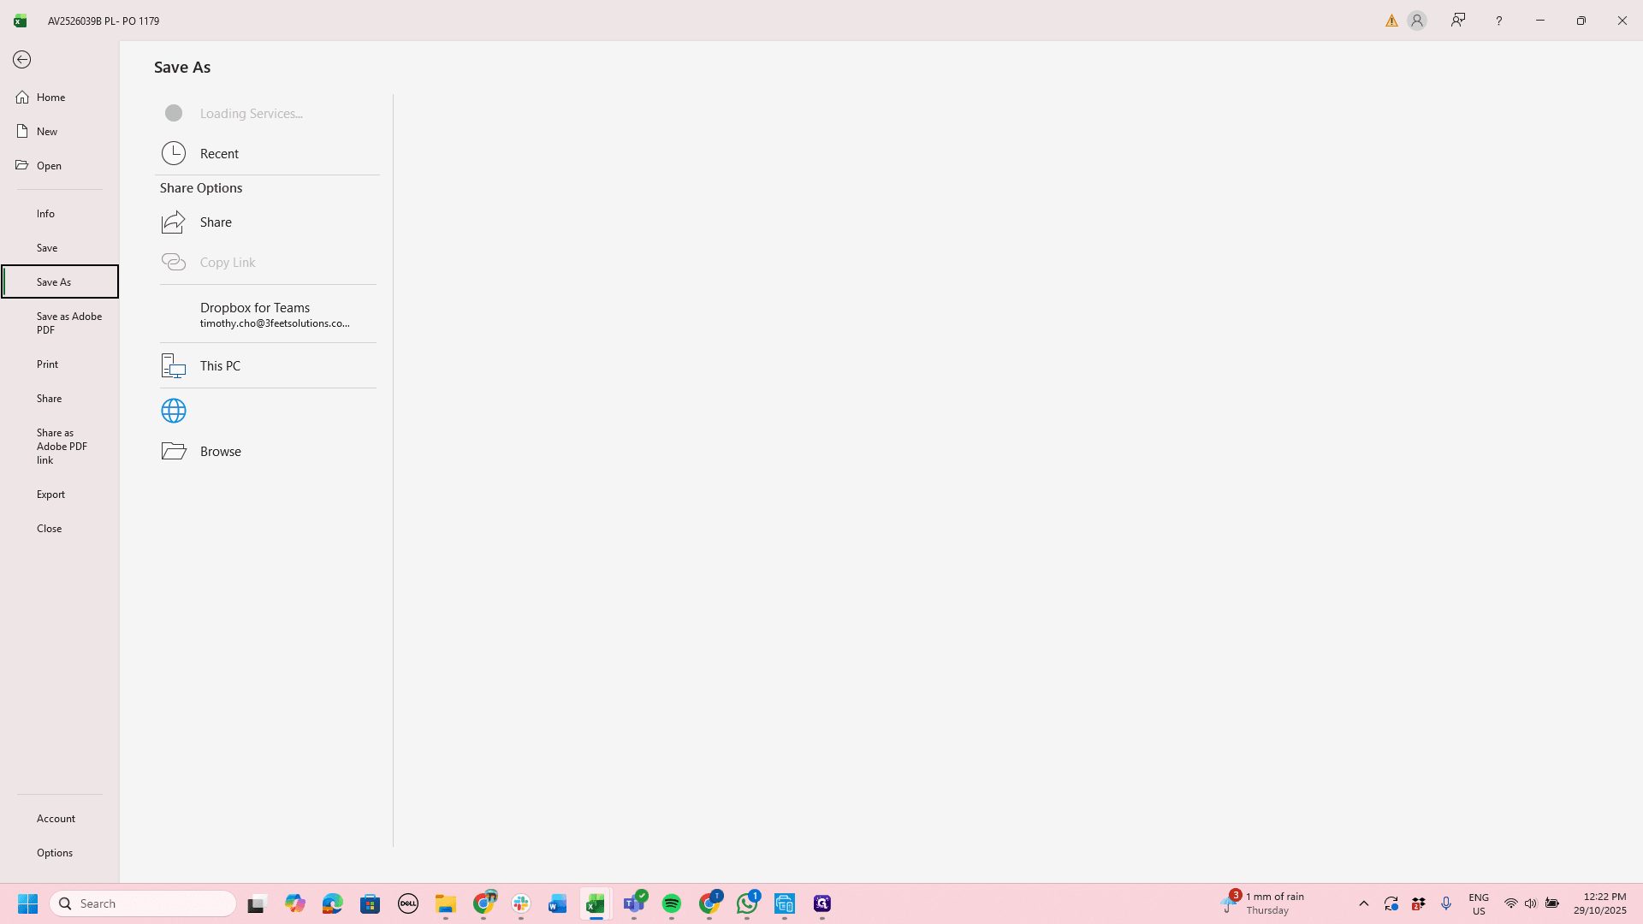Image resolution: width=1643 pixels, height=924 pixels.
Task: Select Recent save locations
Action: (x=268, y=154)
